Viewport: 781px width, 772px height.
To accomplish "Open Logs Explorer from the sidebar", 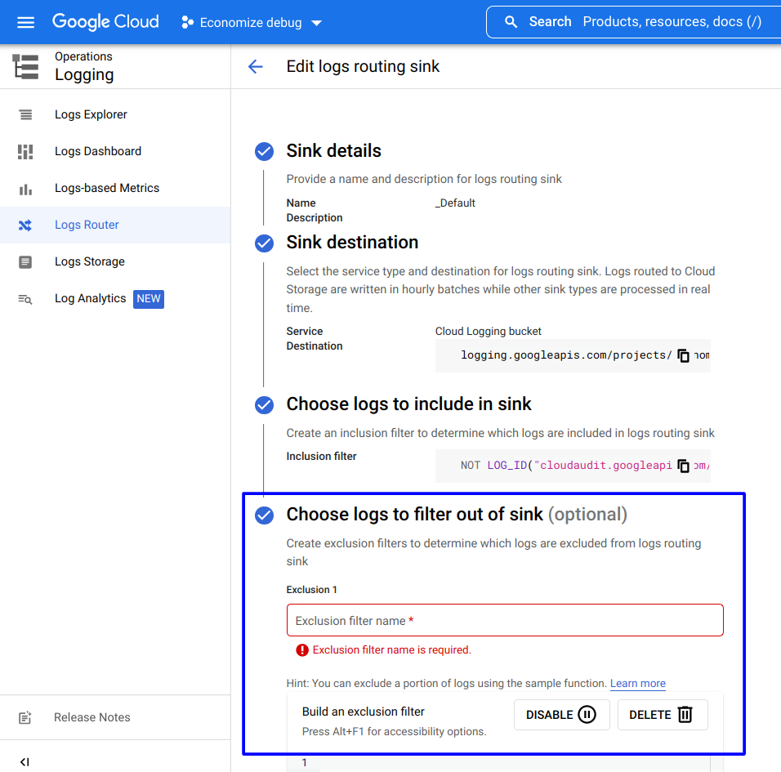I will (x=115, y=114).
